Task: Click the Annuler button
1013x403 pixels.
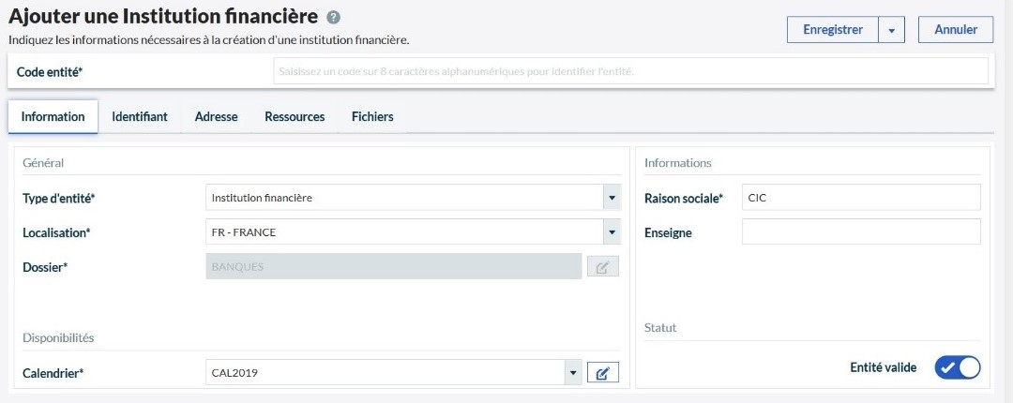Action: coord(956,30)
